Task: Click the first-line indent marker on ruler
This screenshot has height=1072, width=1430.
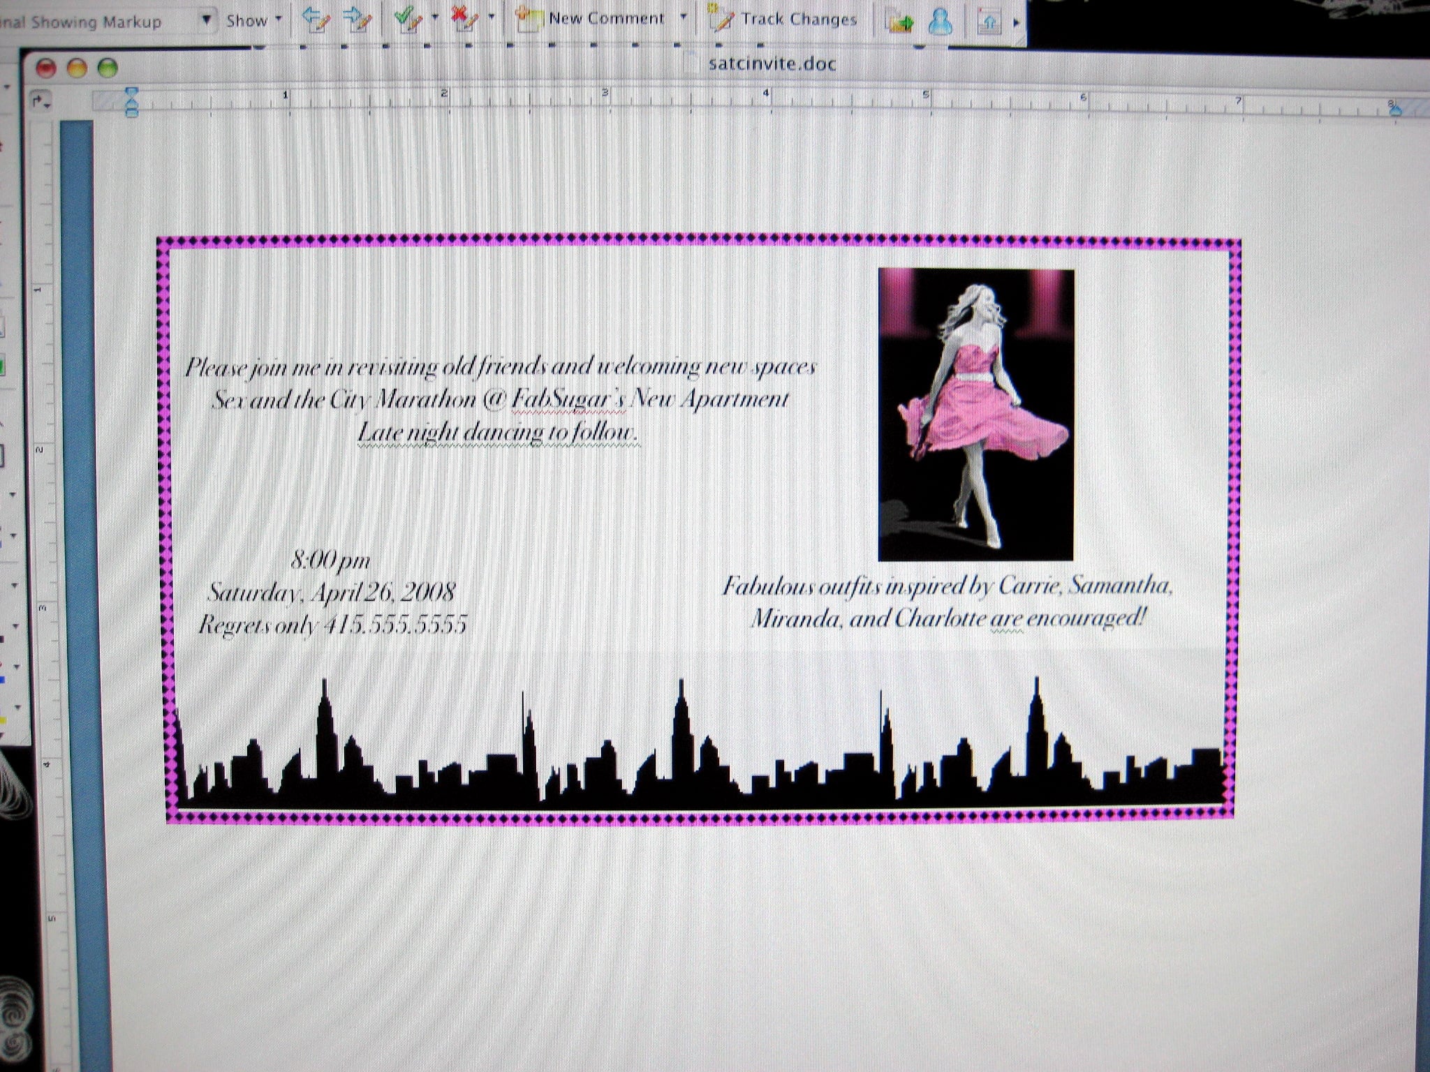Action: [x=131, y=93]
